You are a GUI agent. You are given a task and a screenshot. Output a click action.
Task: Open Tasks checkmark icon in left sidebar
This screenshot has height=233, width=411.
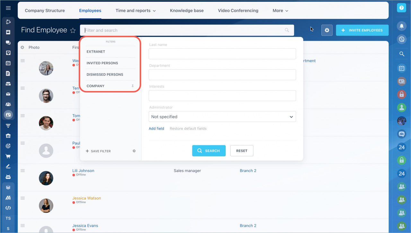[x=8, y=53]
